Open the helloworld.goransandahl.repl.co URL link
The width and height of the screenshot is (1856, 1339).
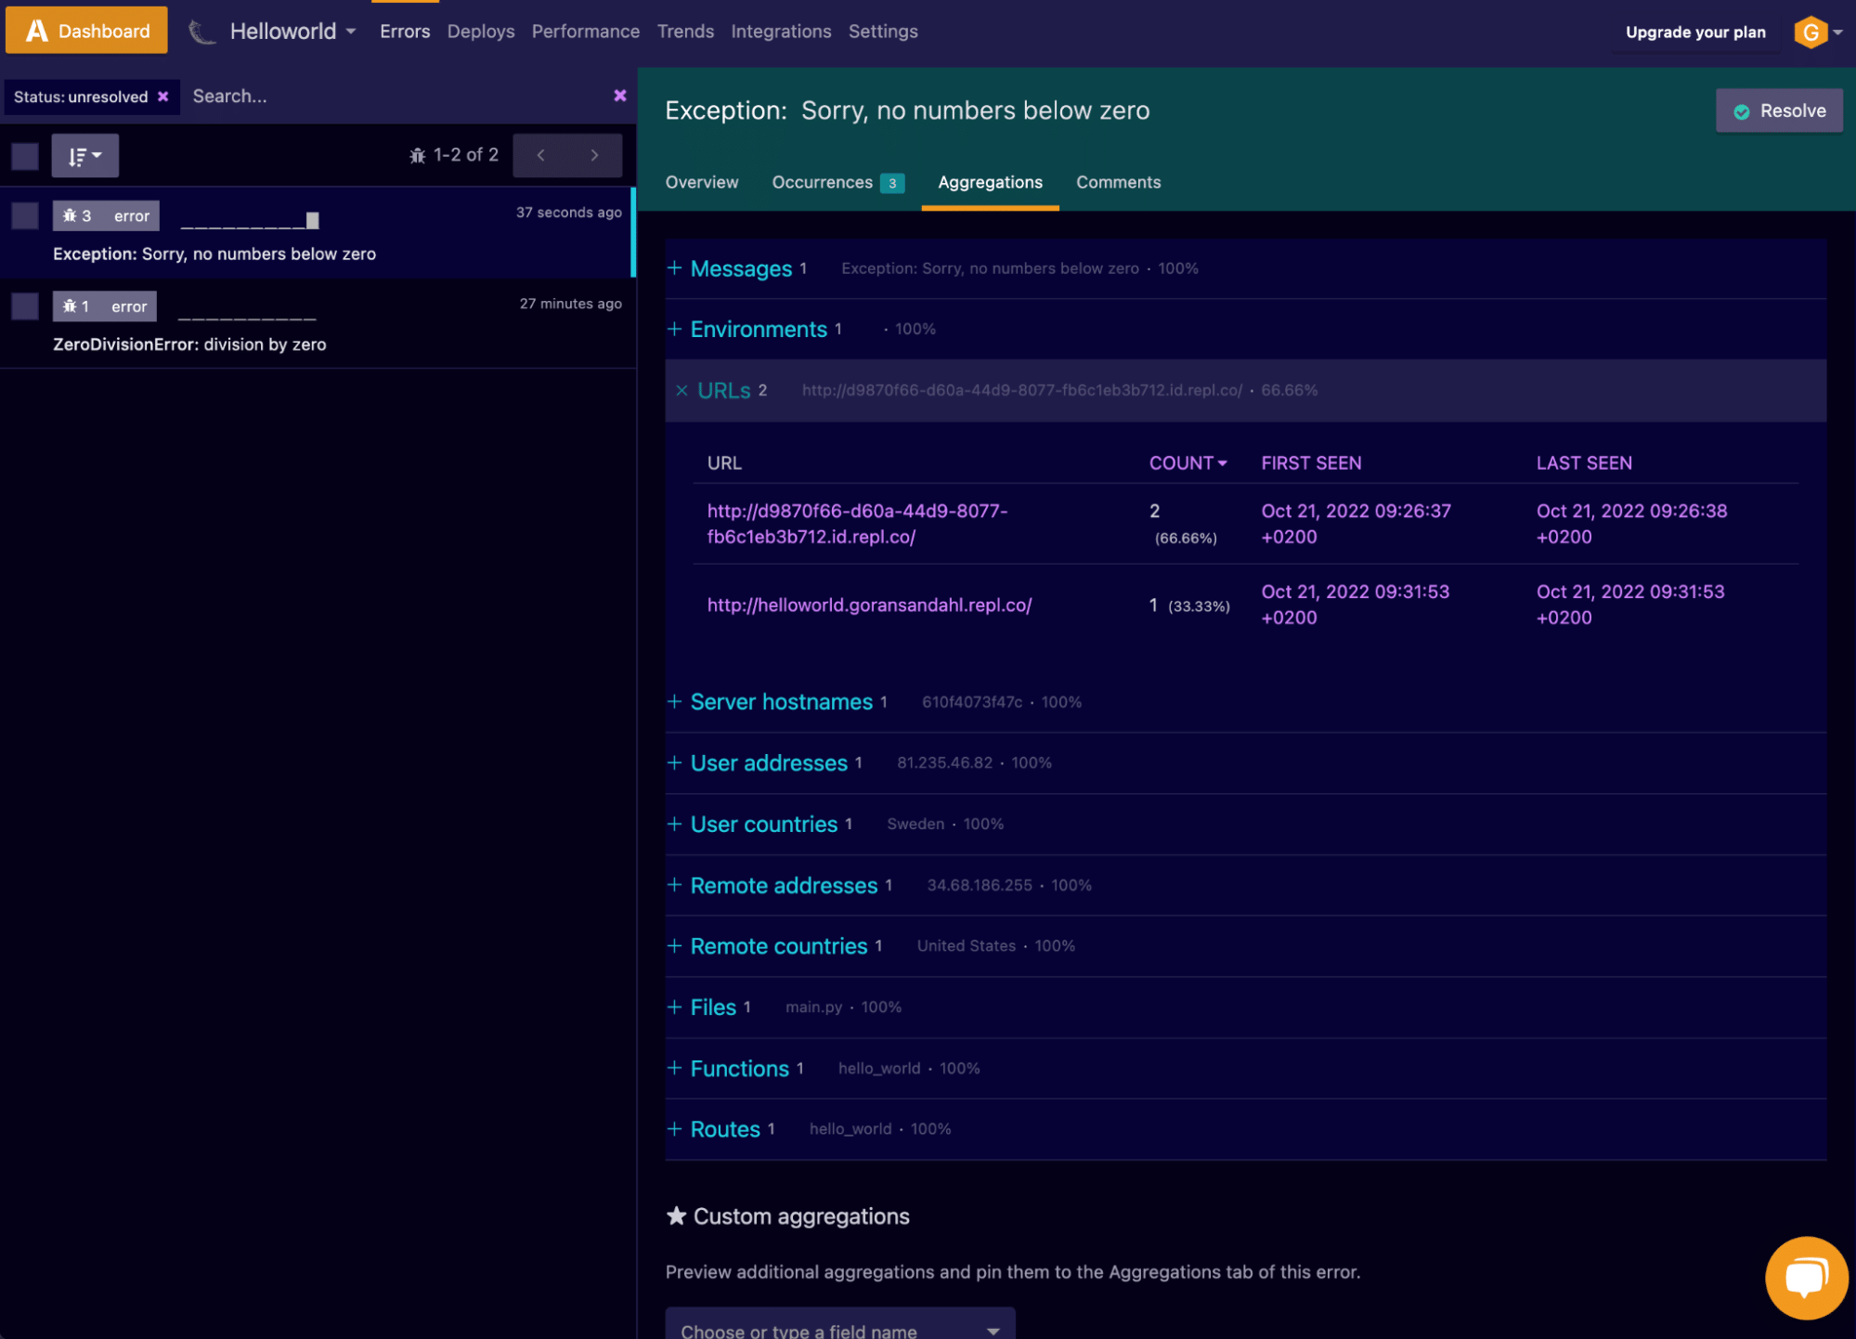click(869, 604)
